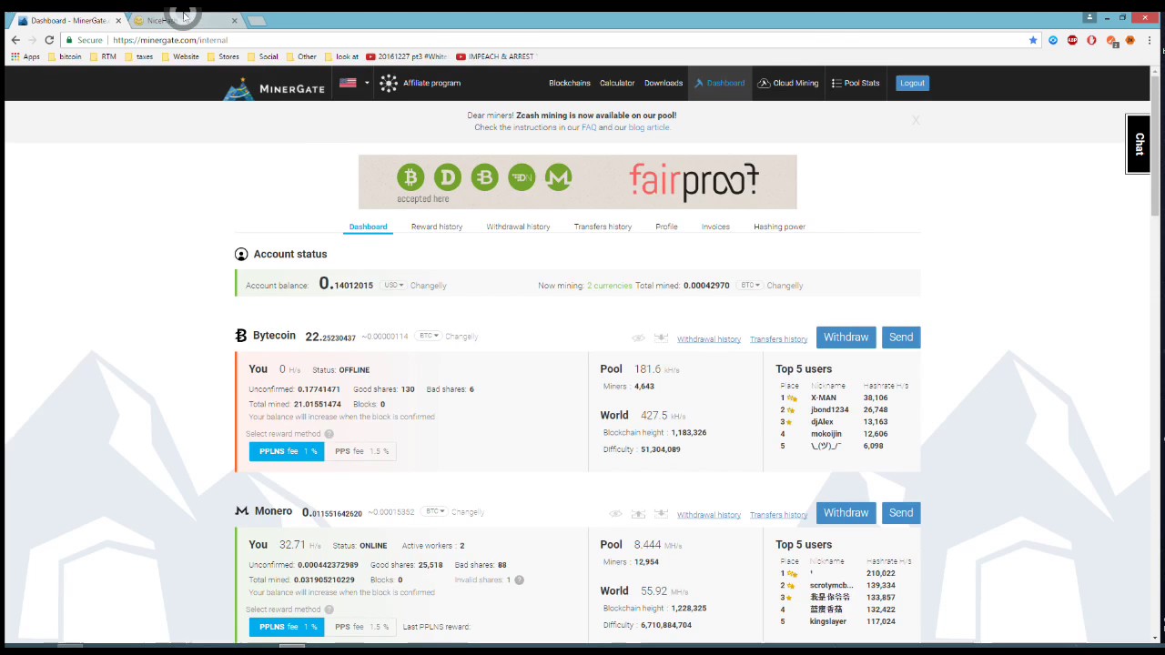The width and height of the screenshot is (1165, 655).
Task: Click the blue circular extension icon
Action: point(1053,40)
